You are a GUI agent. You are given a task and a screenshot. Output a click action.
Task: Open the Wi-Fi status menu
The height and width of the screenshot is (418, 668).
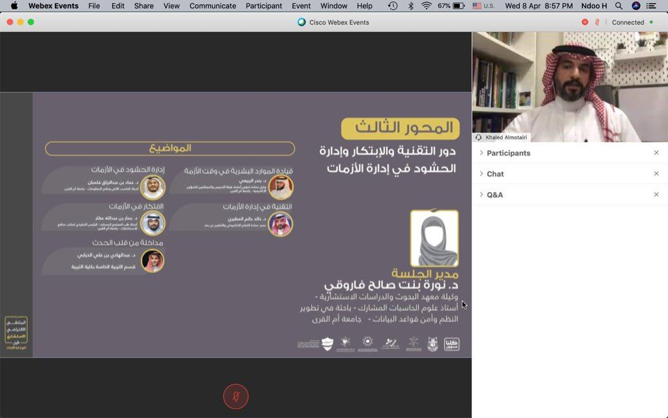426,6
